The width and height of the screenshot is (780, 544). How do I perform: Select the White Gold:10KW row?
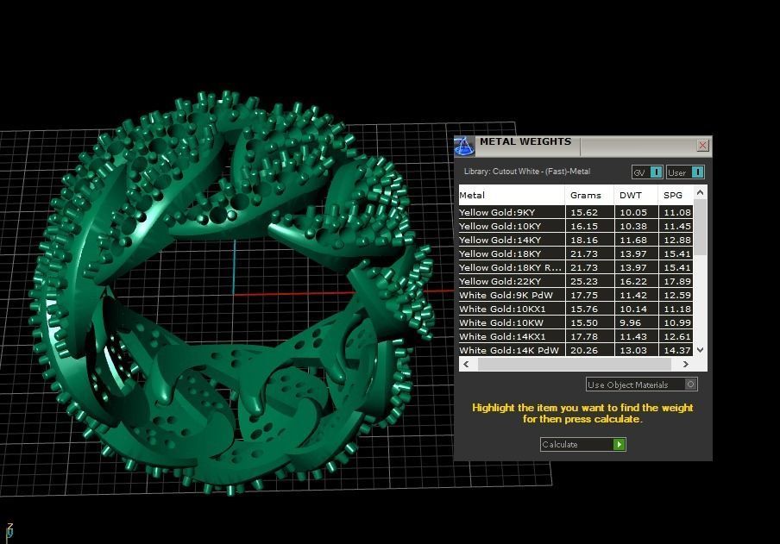coord(576,322)
